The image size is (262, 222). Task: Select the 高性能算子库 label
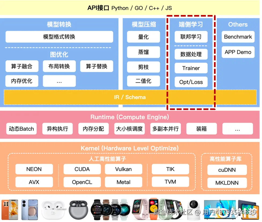click(226, 159)
